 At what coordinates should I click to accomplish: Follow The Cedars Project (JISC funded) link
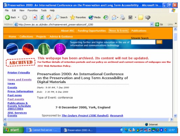pyautogui.click(x=85, y=116)
